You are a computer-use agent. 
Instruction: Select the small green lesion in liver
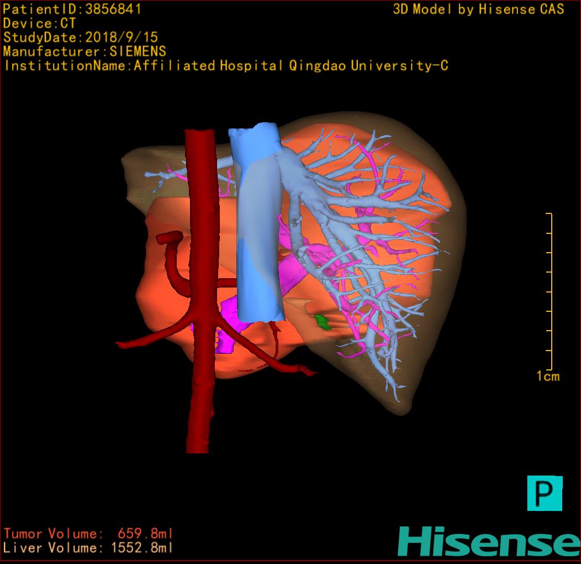(323, 322)
